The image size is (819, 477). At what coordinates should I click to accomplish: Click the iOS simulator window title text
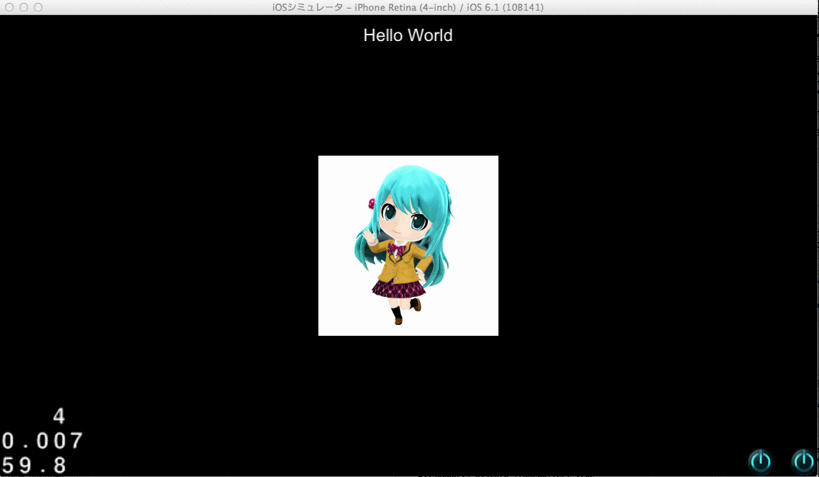pyautogui.click(x=408, y=7)
